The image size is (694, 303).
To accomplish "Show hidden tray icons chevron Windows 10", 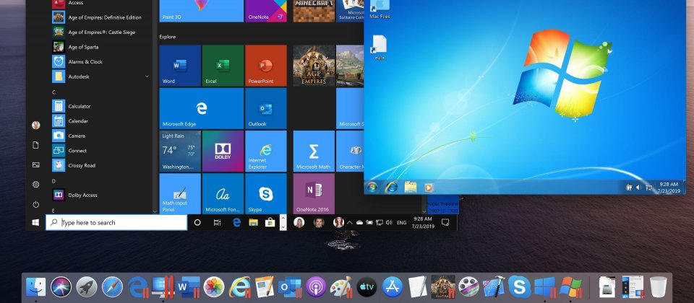I will (x=349, y=223).
